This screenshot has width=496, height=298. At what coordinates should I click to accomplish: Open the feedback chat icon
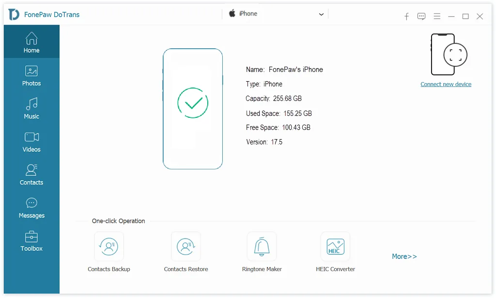421,16
